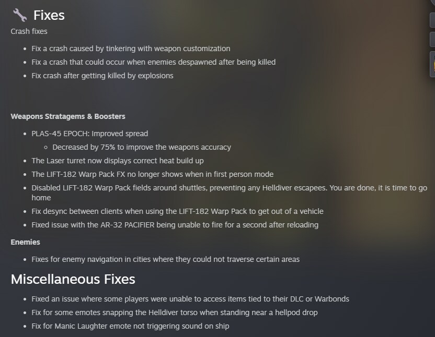The height and width of the screenshot is (337, 435).
Task: Click the Manic Laughter emote fix line
Action: tap(130, 326)
